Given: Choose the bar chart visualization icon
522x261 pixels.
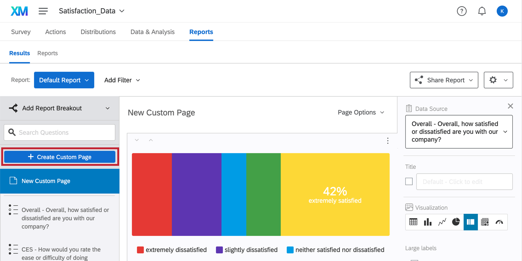Looking at the screenshot, I should [427, 222].
